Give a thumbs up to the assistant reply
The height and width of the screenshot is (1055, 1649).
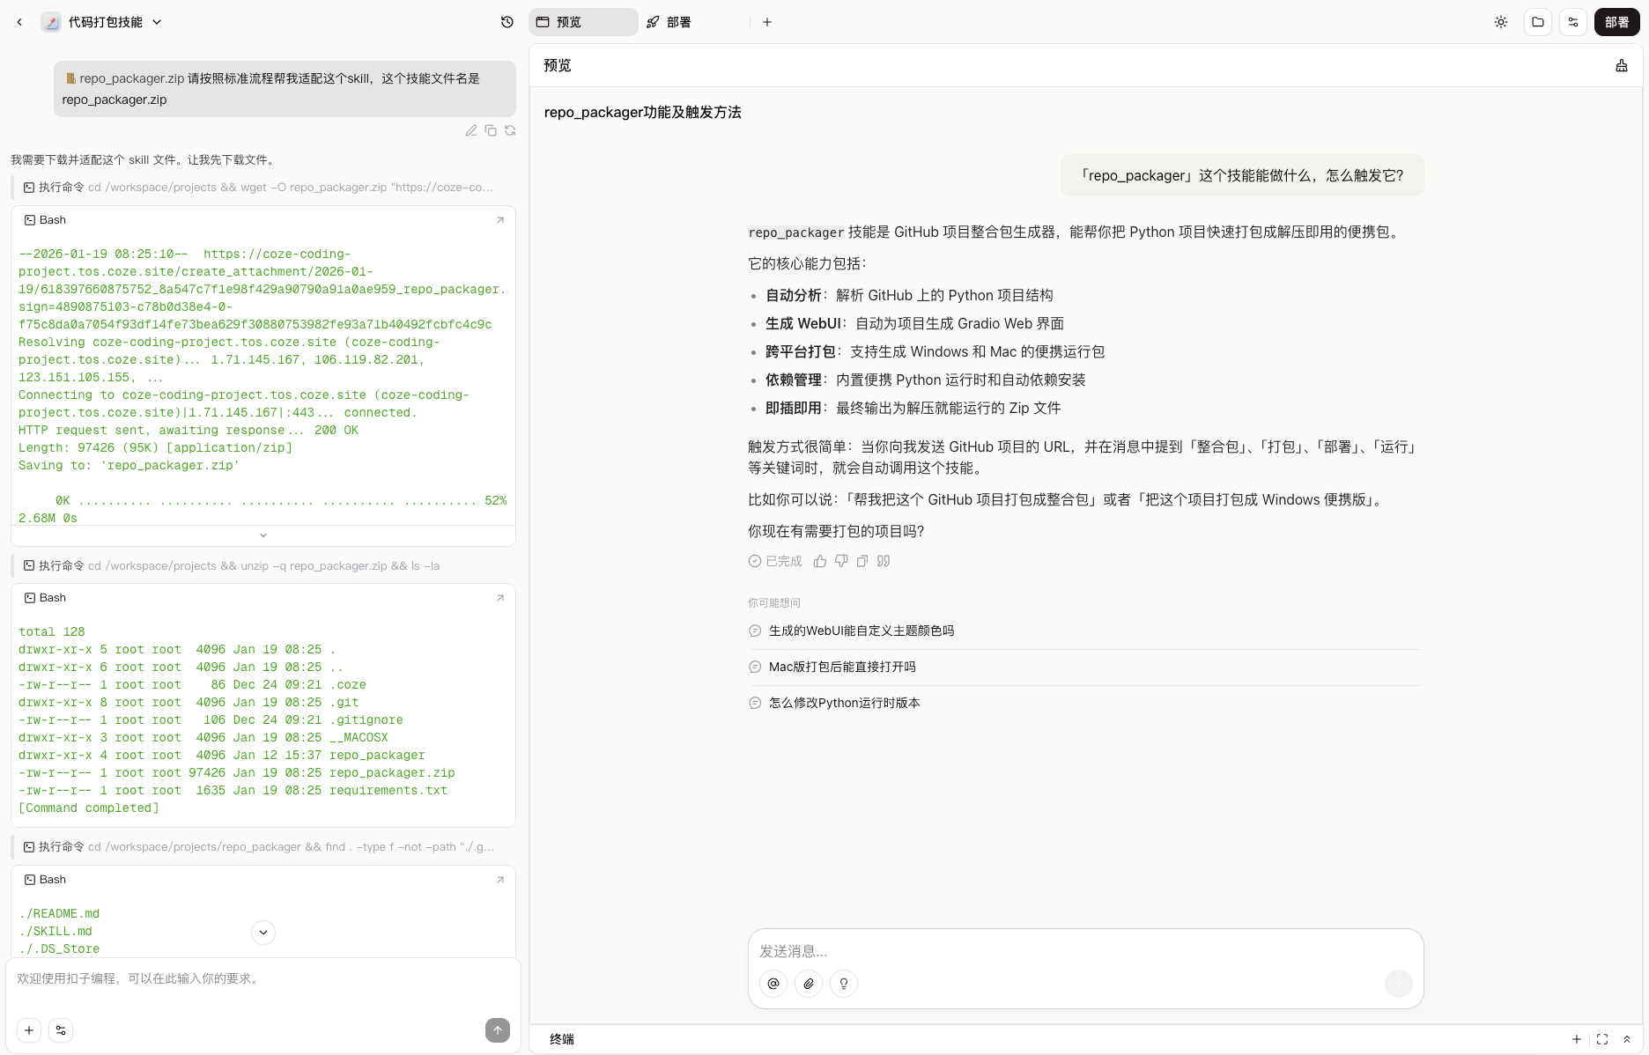819,561
